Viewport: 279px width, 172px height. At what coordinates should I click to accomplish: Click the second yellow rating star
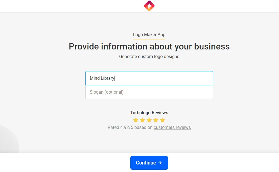pos(143,120)
